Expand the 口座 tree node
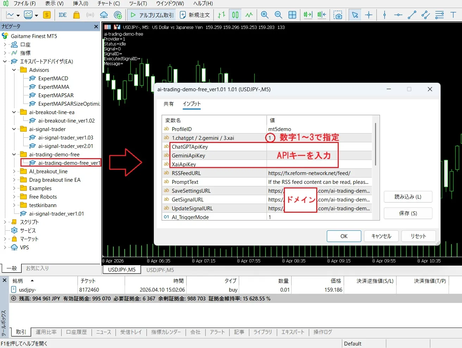The height and width of the screenshot is (348, 462). coord(5,44)
